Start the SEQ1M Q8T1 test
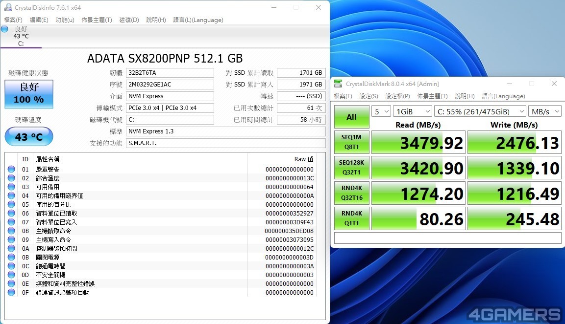Image resolution: width=565 pixels, height=324 pixels. coord(352,142)
